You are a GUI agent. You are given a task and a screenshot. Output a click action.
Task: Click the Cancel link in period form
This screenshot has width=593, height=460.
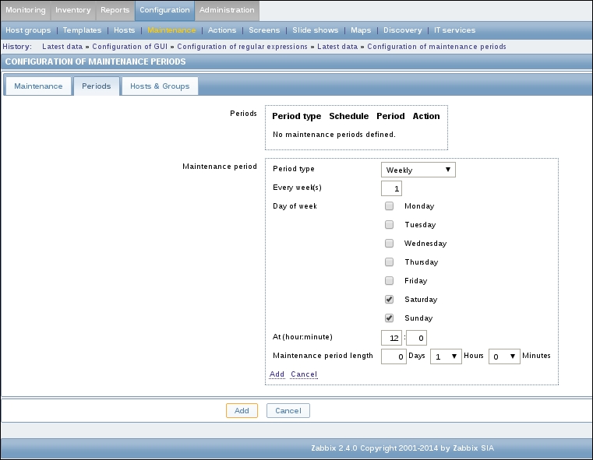[x=304, y=374]
